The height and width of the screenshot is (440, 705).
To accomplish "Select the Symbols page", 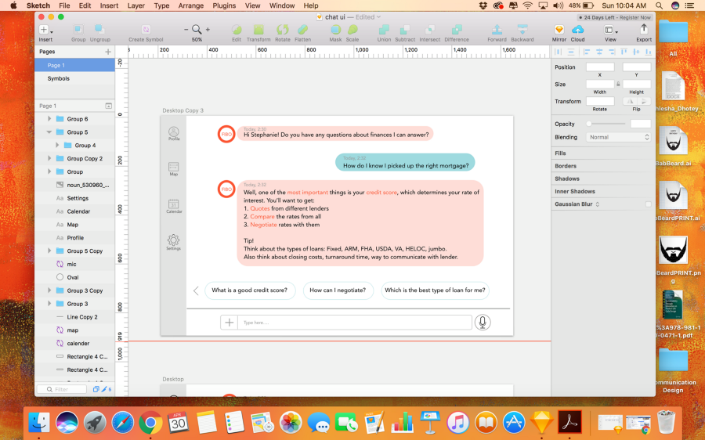I will point(74,78).
